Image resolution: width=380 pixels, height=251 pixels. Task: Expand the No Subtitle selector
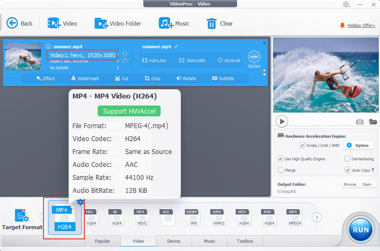118,68
